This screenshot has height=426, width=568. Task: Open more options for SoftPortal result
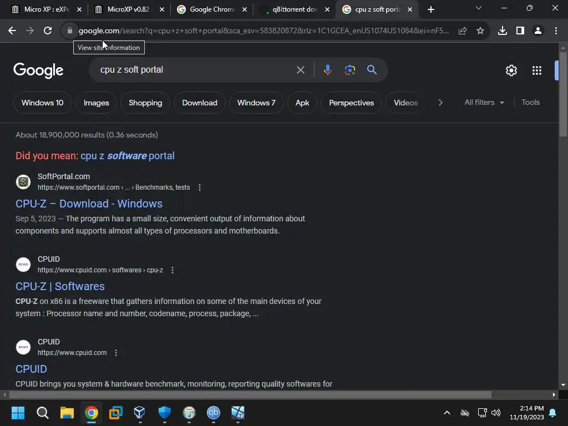coord(200,187)
